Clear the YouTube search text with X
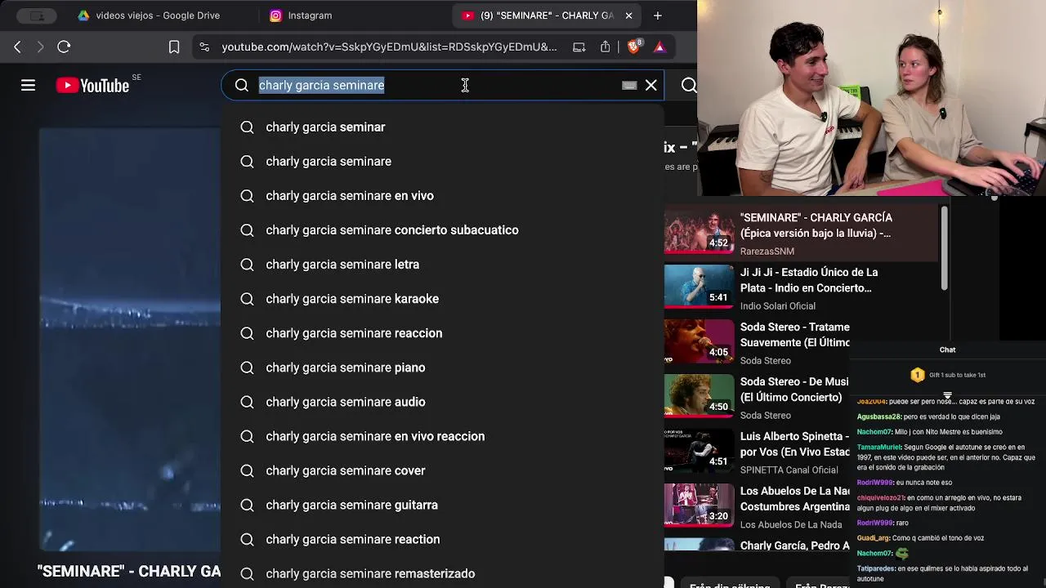The image size is (1046, 588). coord(651,85)
